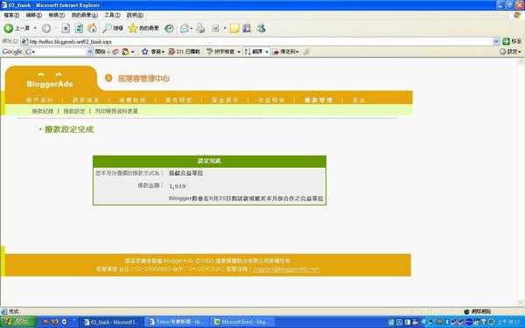
Task: Open print receipt form sub-menu link
Action: tap(116, 111)
